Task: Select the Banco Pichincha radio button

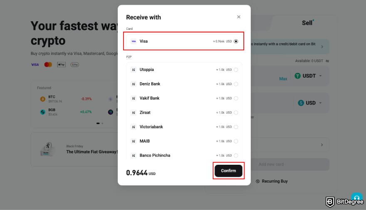Action: coord(236,156)
